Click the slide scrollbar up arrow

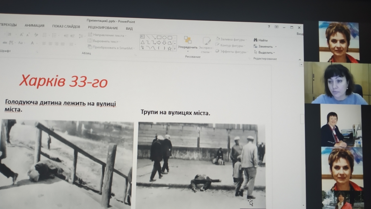coord(301,65)
